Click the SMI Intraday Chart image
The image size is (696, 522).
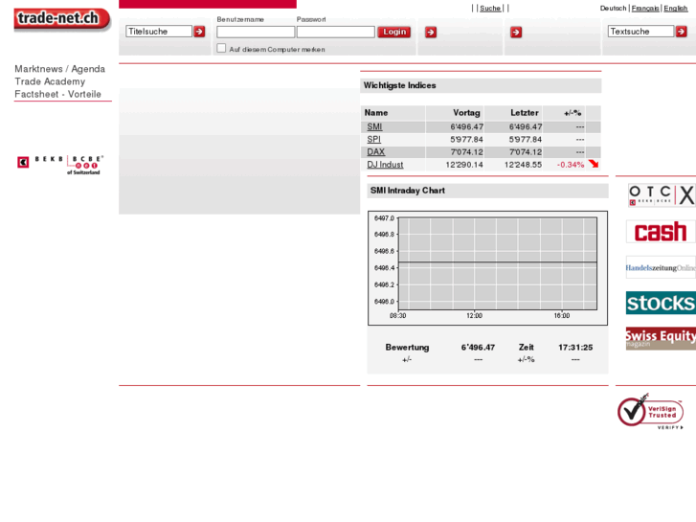point(487,268)
